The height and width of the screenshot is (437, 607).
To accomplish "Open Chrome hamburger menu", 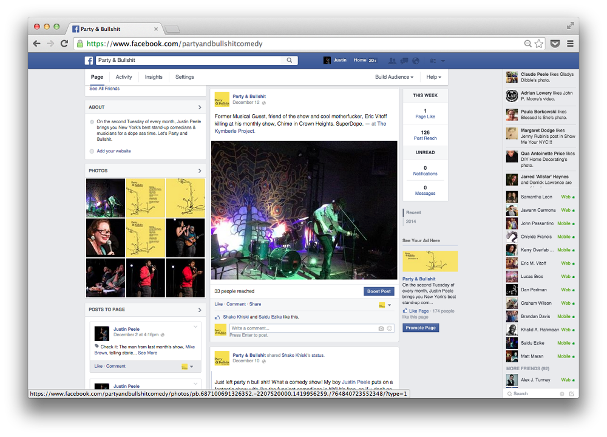I will point(570,44).
